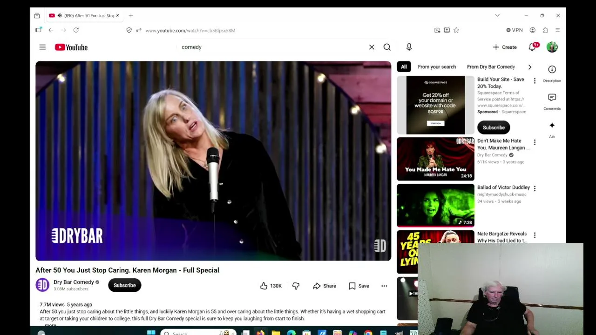Screen dimensions: 596x335
Task: Open Sponsored Squarespace channel link
Action: click(513, 112)
